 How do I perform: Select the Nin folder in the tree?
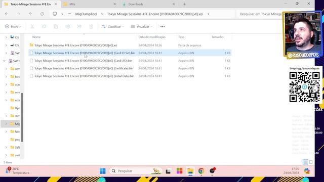click(15, 131)
